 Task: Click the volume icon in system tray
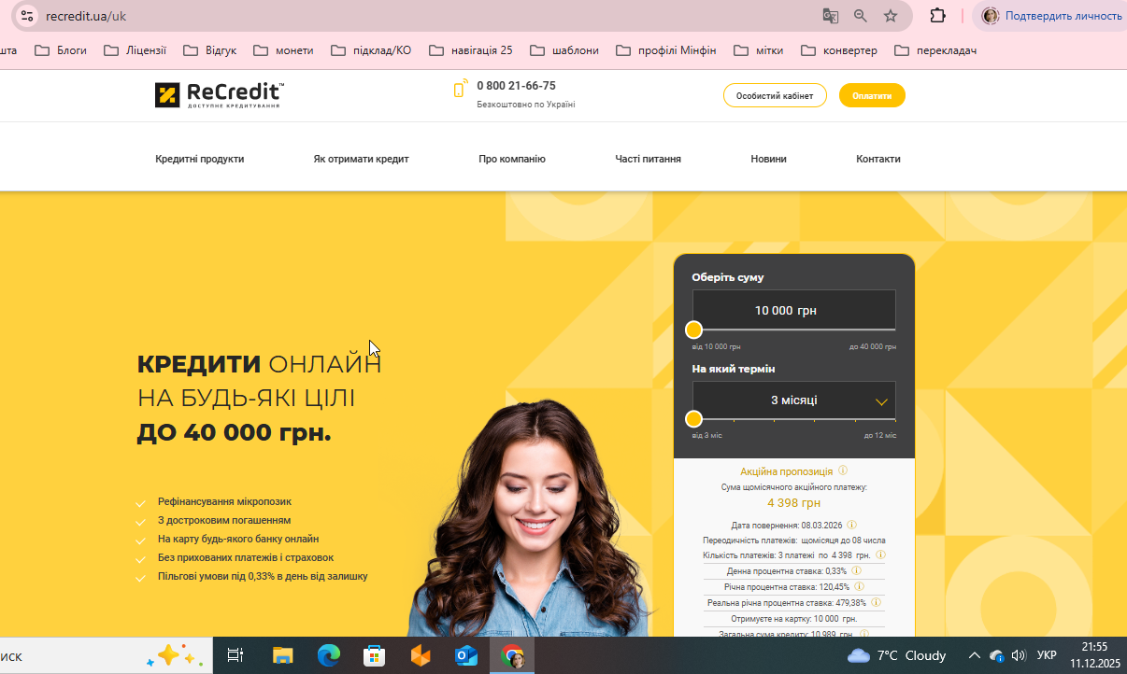pyautogui.click(x=1019, y=655)
